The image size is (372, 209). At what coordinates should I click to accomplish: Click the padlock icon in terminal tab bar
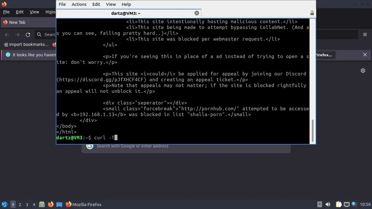tap(312, 13)
